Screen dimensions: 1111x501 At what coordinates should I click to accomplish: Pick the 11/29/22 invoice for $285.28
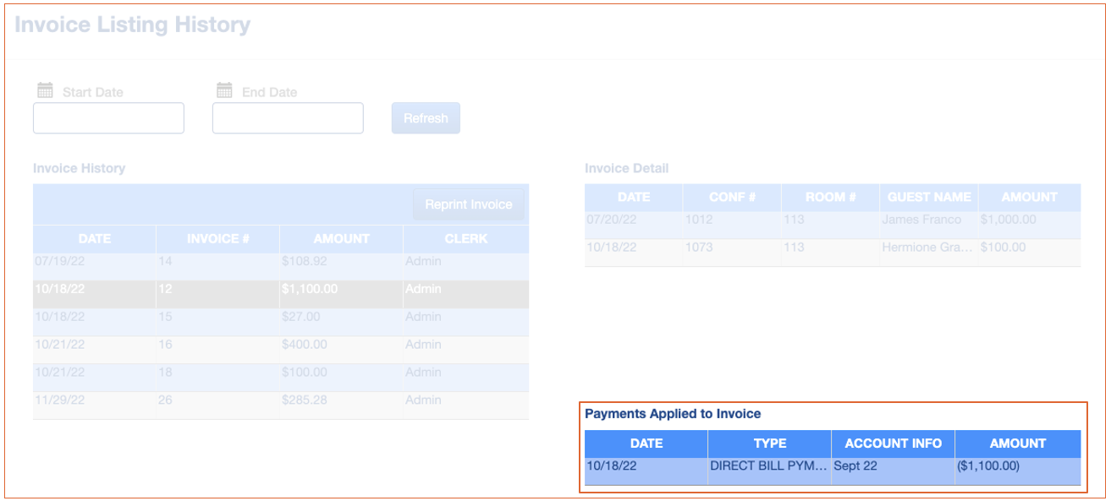coord(281,400)
